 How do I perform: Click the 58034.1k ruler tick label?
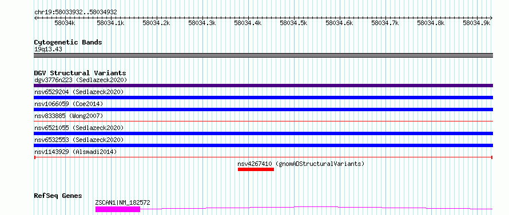coord(111,23)
